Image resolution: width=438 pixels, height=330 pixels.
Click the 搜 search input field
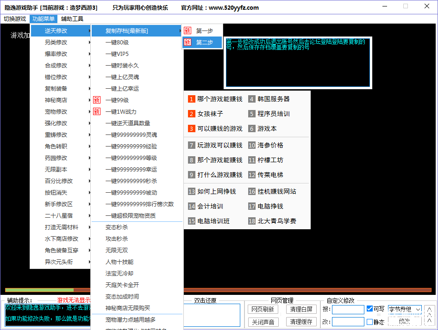click(348, 309)
